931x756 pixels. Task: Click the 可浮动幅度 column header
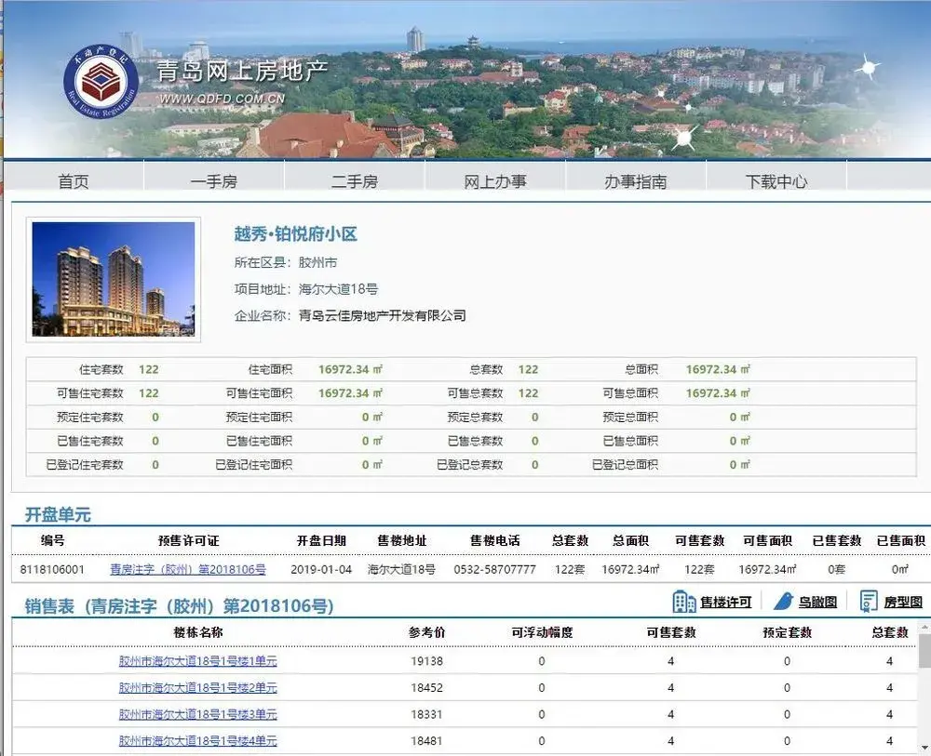(x=542, y=632)
